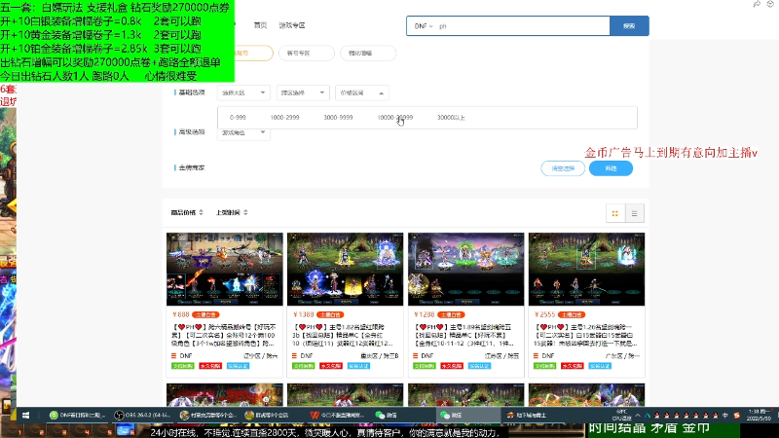Click the outlined clear-selection button
Viewport: 779px width, 438px height.
click(x=563, y=168)
